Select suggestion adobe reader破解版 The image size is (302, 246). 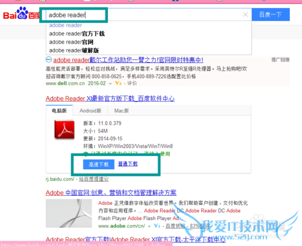pos(74,50)
